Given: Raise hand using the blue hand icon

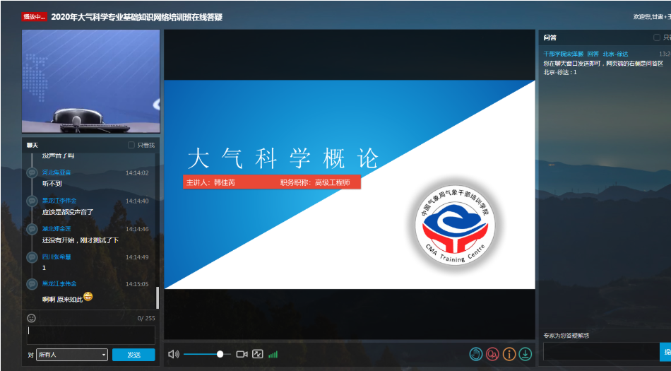Looking at the screenshot, I should (476, 354).
